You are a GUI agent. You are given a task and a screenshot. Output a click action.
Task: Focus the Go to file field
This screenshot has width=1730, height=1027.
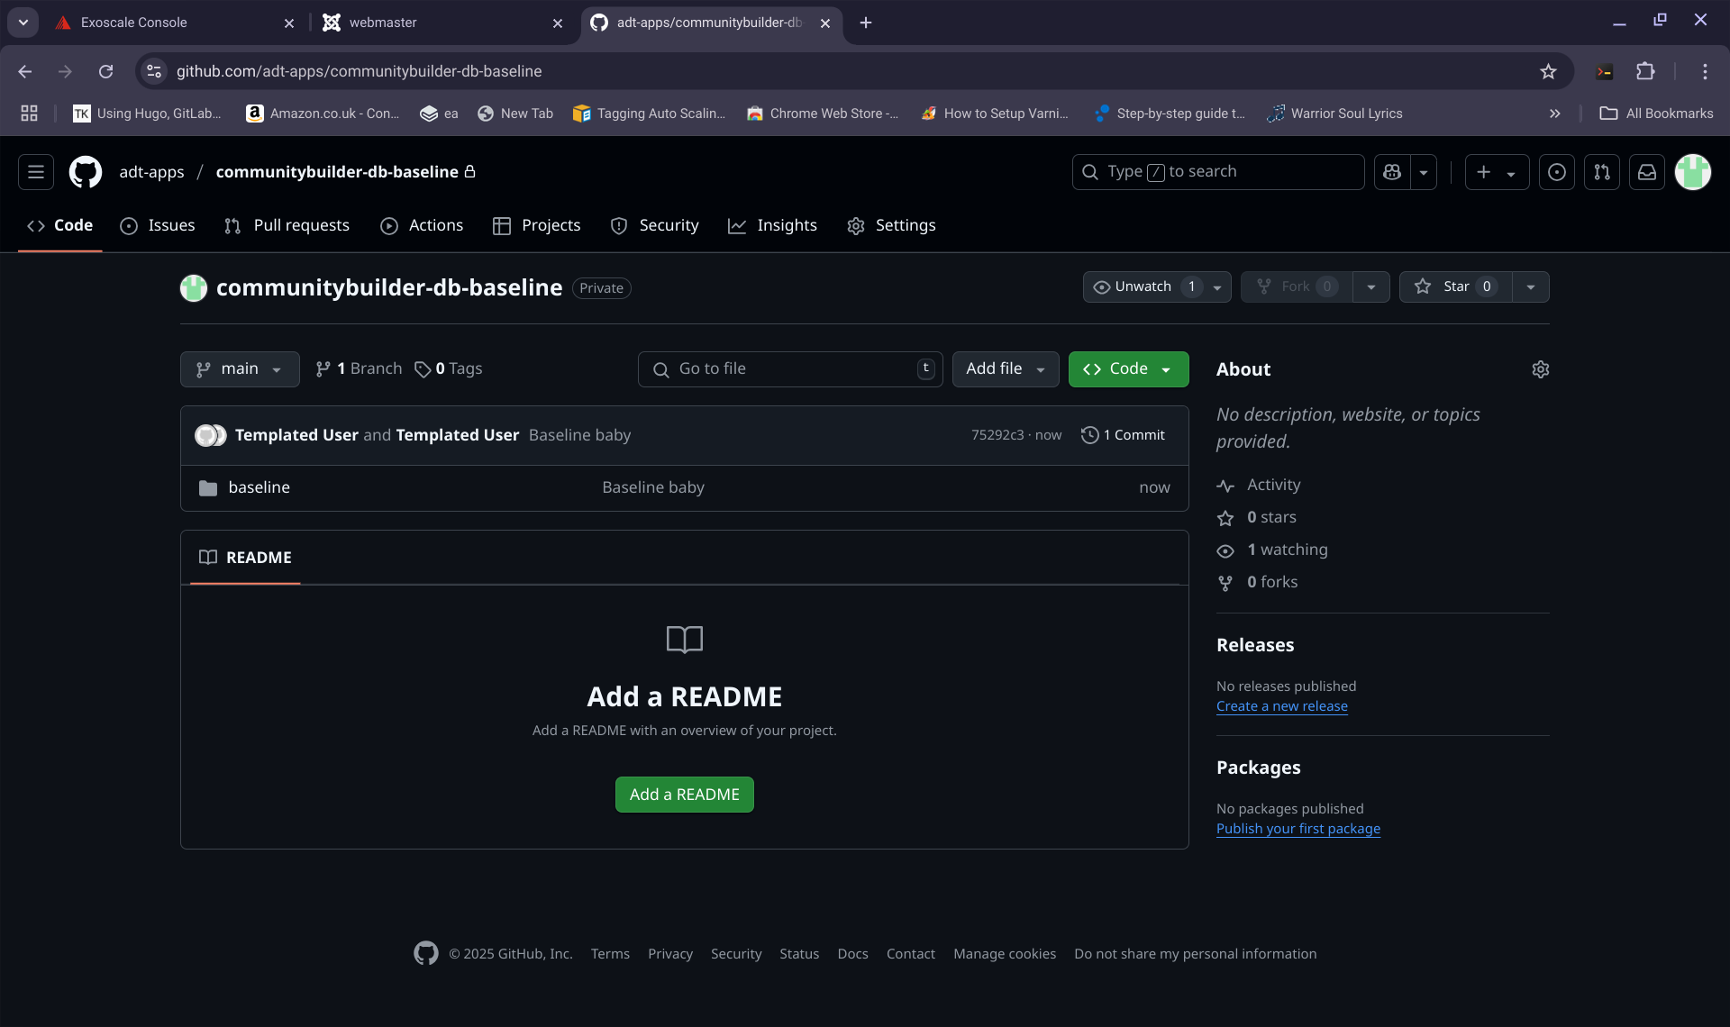pos(789,369)
